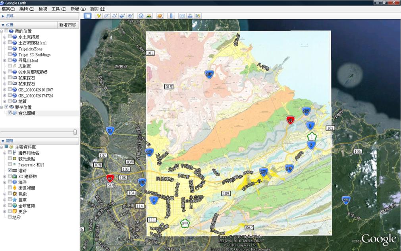Select the Add Placemark pushpin tool
The width and height of the screenshot is (401, 251).
click(99, 16)
